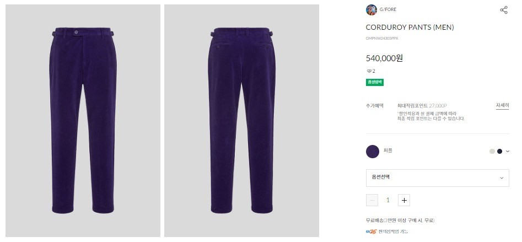
Task: Choose the navy color dot
Action: coord(499,151)
